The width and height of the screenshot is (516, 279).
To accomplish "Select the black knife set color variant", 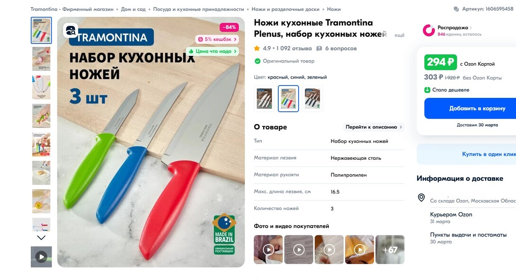I will point(312,98).
